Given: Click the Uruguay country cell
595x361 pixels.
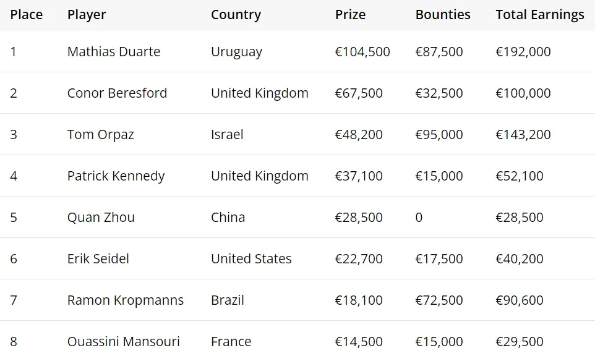Looking at the screenshot, I should click(x=236, y=52).
